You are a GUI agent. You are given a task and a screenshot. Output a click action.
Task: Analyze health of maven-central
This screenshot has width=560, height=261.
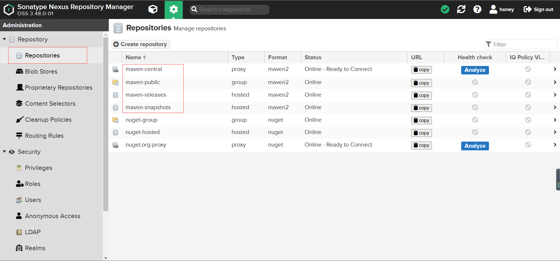pos(475,70)
